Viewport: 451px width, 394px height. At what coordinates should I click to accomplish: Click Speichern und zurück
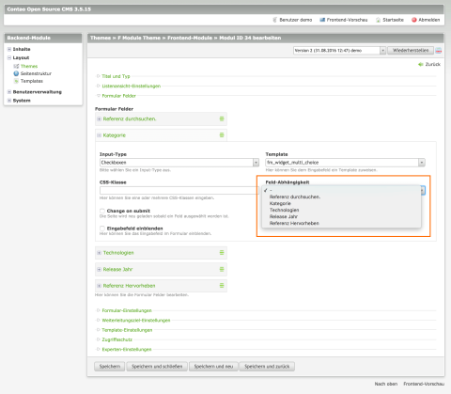click(x=267, y=367)
